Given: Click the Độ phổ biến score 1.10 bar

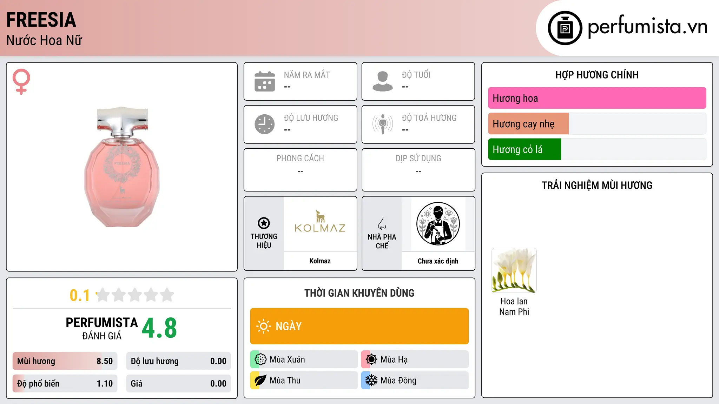Looking at the screenshot, I should tap(65, 384).
